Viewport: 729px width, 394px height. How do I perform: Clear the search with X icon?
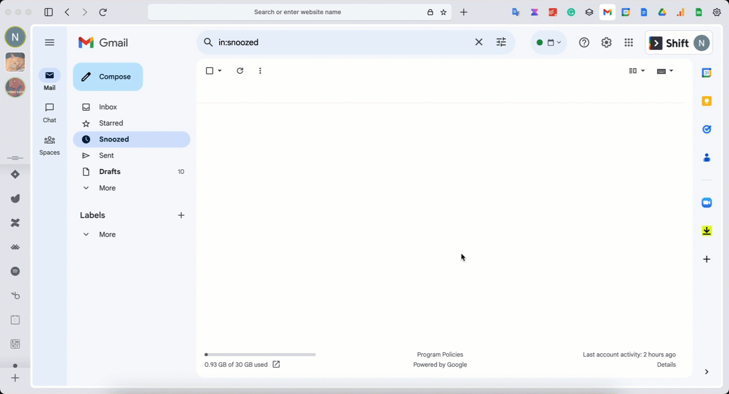pos(479,42)
